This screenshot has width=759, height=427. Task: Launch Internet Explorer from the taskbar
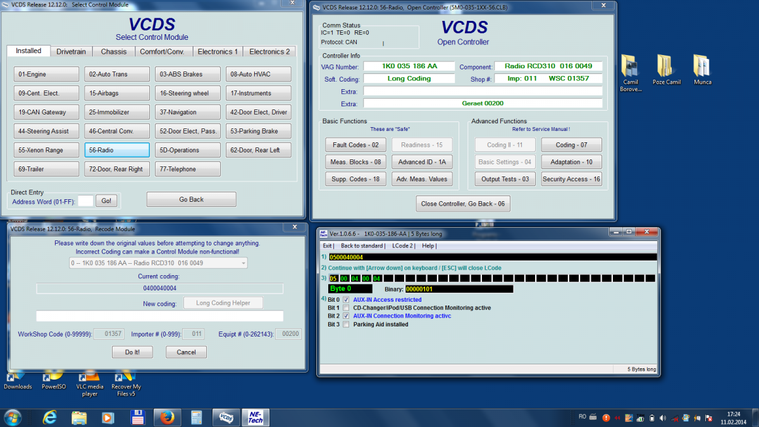click(50, 417)
